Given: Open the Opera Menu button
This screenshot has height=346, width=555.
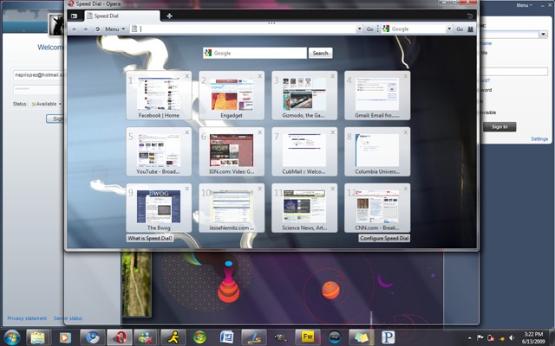Looking at the screenshot, I should (114, 29).
